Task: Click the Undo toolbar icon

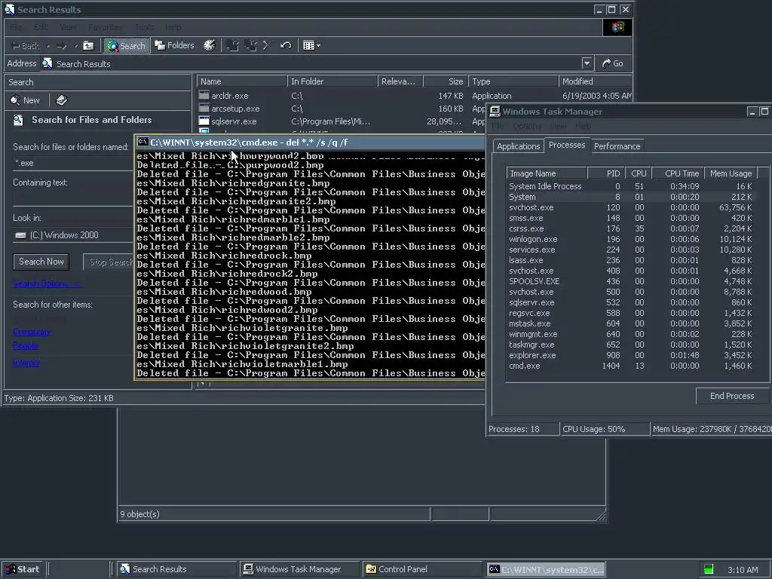Action: tap(286, 46)
